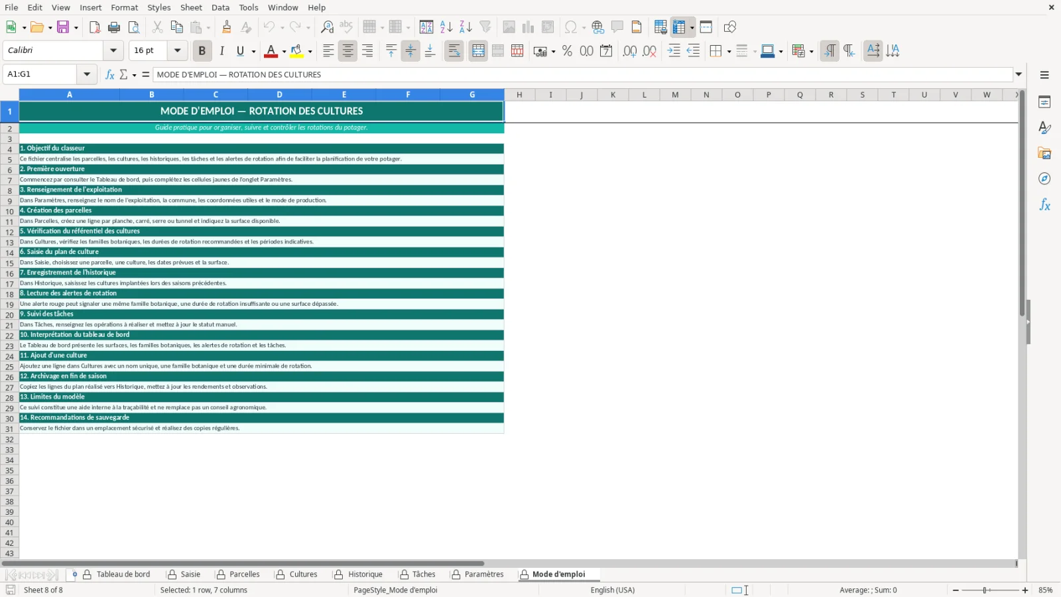The height and width of the screenshot is (597, 1061).
Task: Sort ascending using the toolbar icon
Action: click(446, 27)
